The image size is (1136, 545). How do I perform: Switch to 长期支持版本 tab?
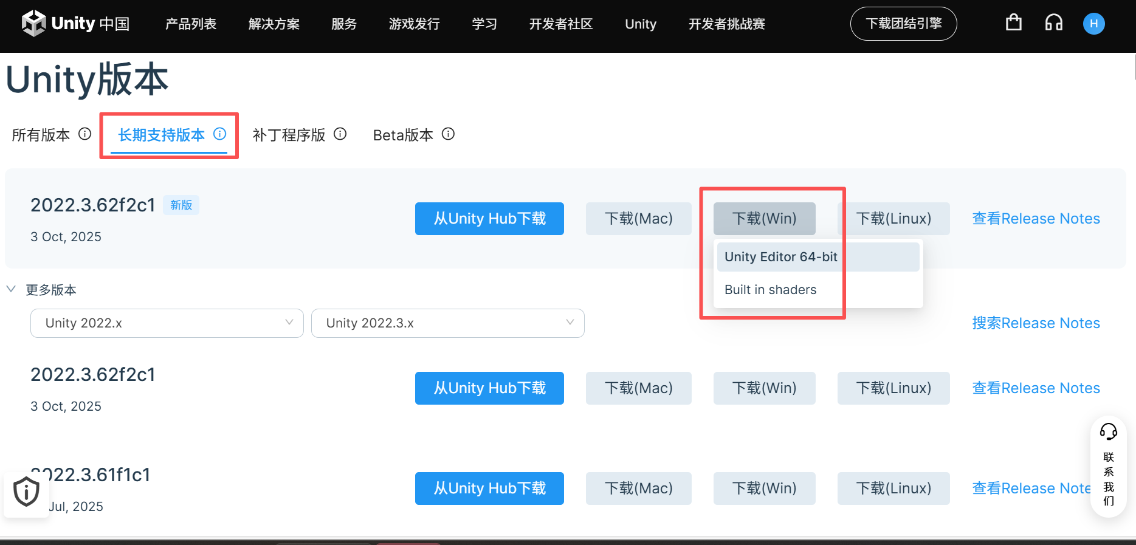[x=162, y=135]
